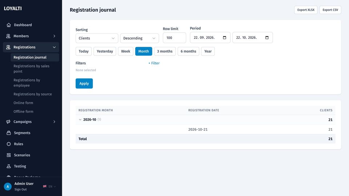
Task: Open the Descending order dropdown
Action: [140, 38]
